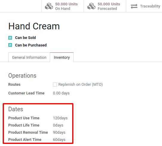Enable Replenish on Order (MTO) route

pos(55,85)
